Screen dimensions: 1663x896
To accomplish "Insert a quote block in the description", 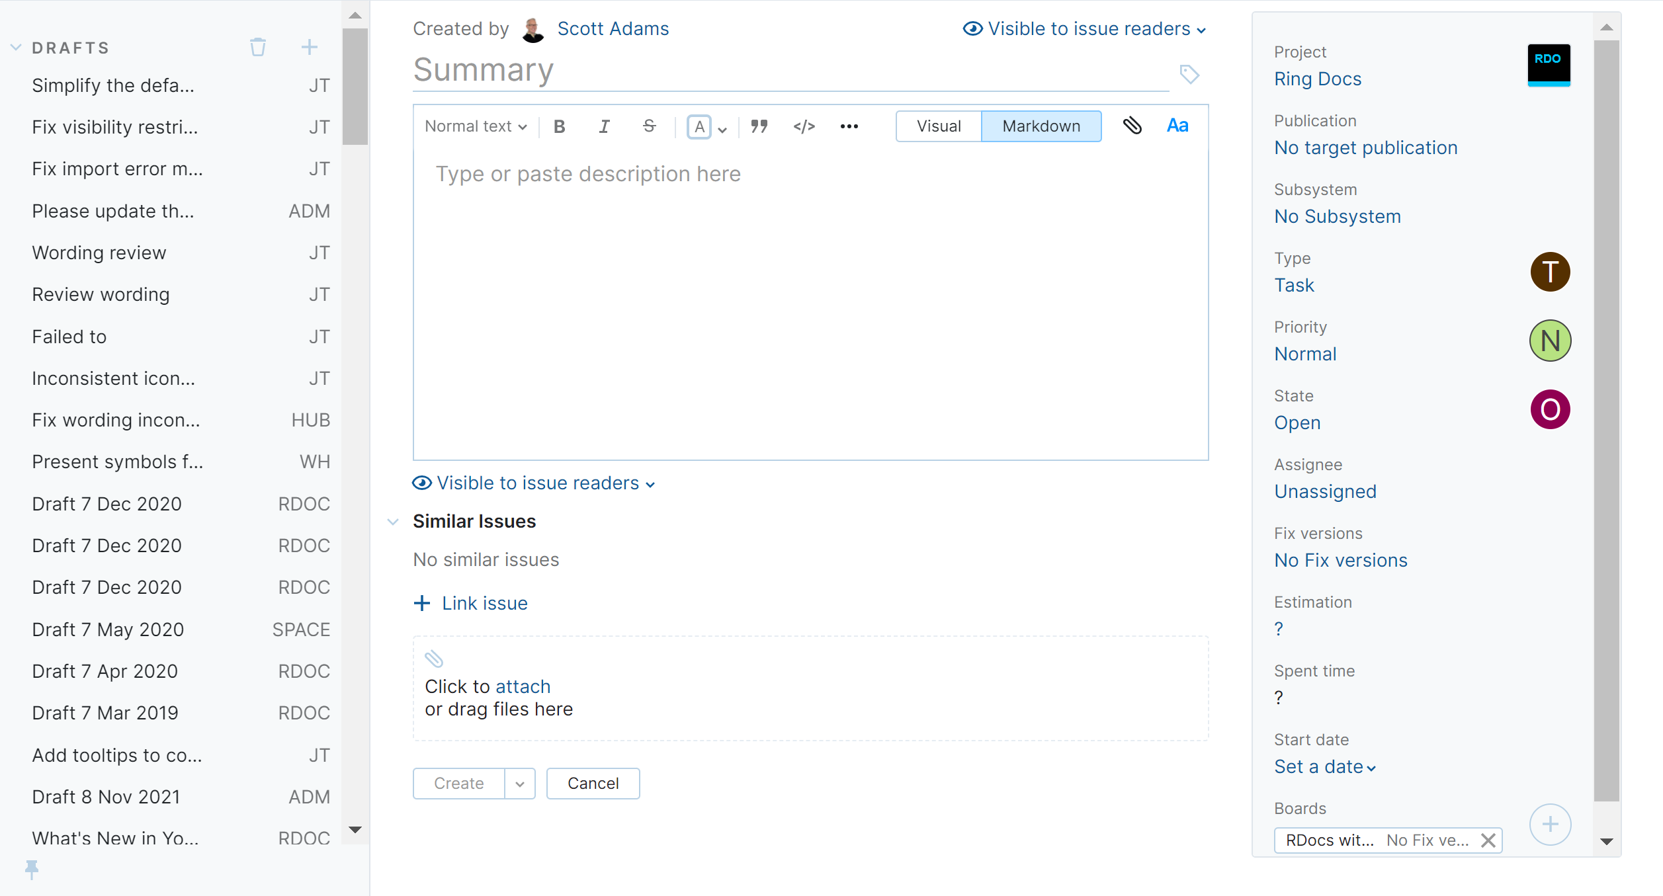I will pyautogui.click(x=759, y=126).
